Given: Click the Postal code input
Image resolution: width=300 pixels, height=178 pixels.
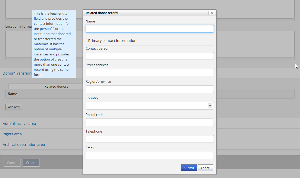Looking at the screenshot, I should click(x=149, y=122).
